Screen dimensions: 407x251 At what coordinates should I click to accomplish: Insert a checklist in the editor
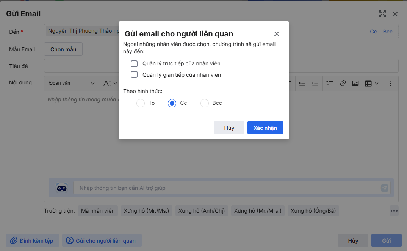pos(330,83)
